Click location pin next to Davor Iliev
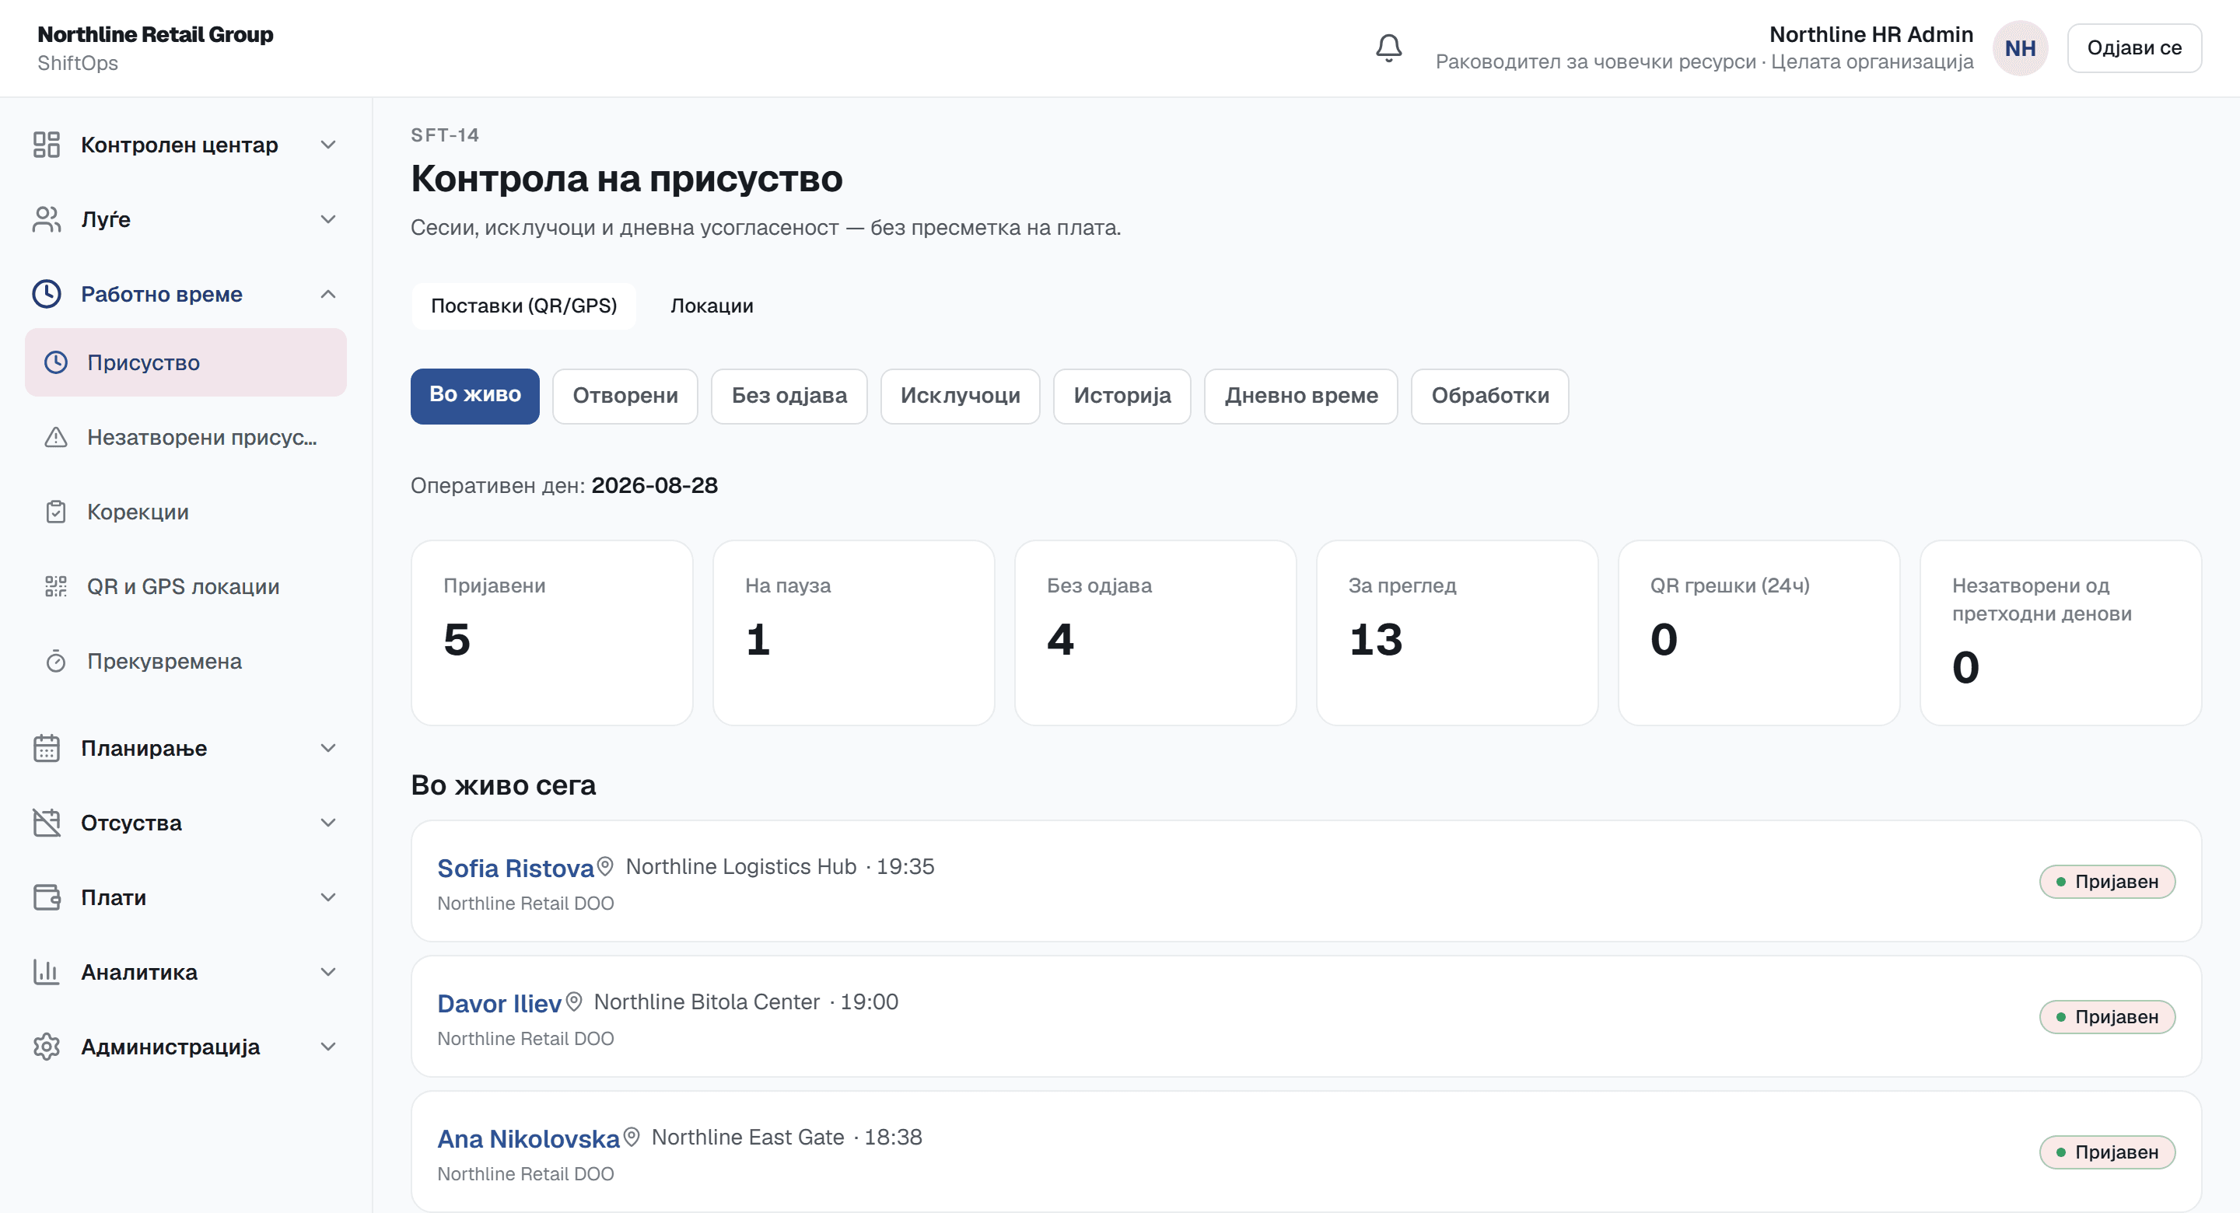The height and width of the screenshot is (1213, 2240). pos(574,1002)
